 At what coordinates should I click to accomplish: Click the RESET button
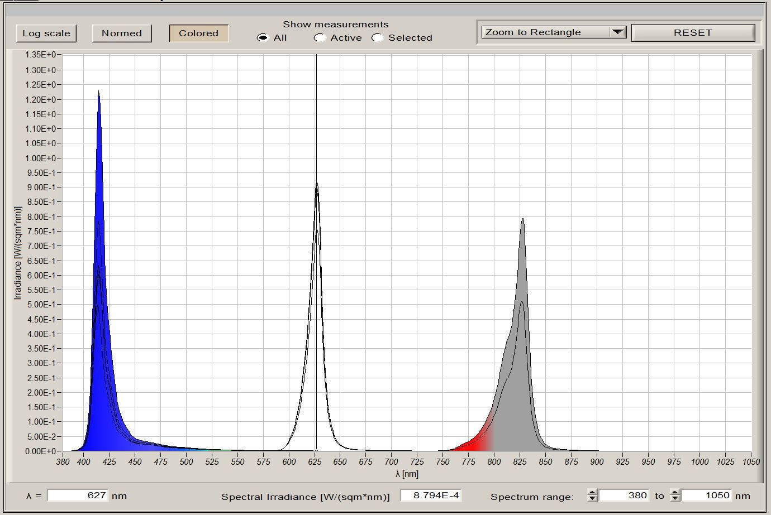click(693, 32)
